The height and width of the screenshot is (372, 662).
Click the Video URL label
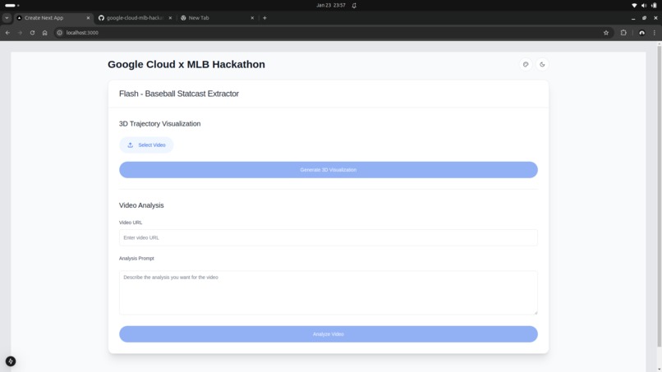click(x=131, y=223)
